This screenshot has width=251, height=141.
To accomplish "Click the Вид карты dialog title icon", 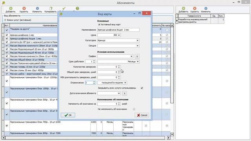I will coord(61,14).
